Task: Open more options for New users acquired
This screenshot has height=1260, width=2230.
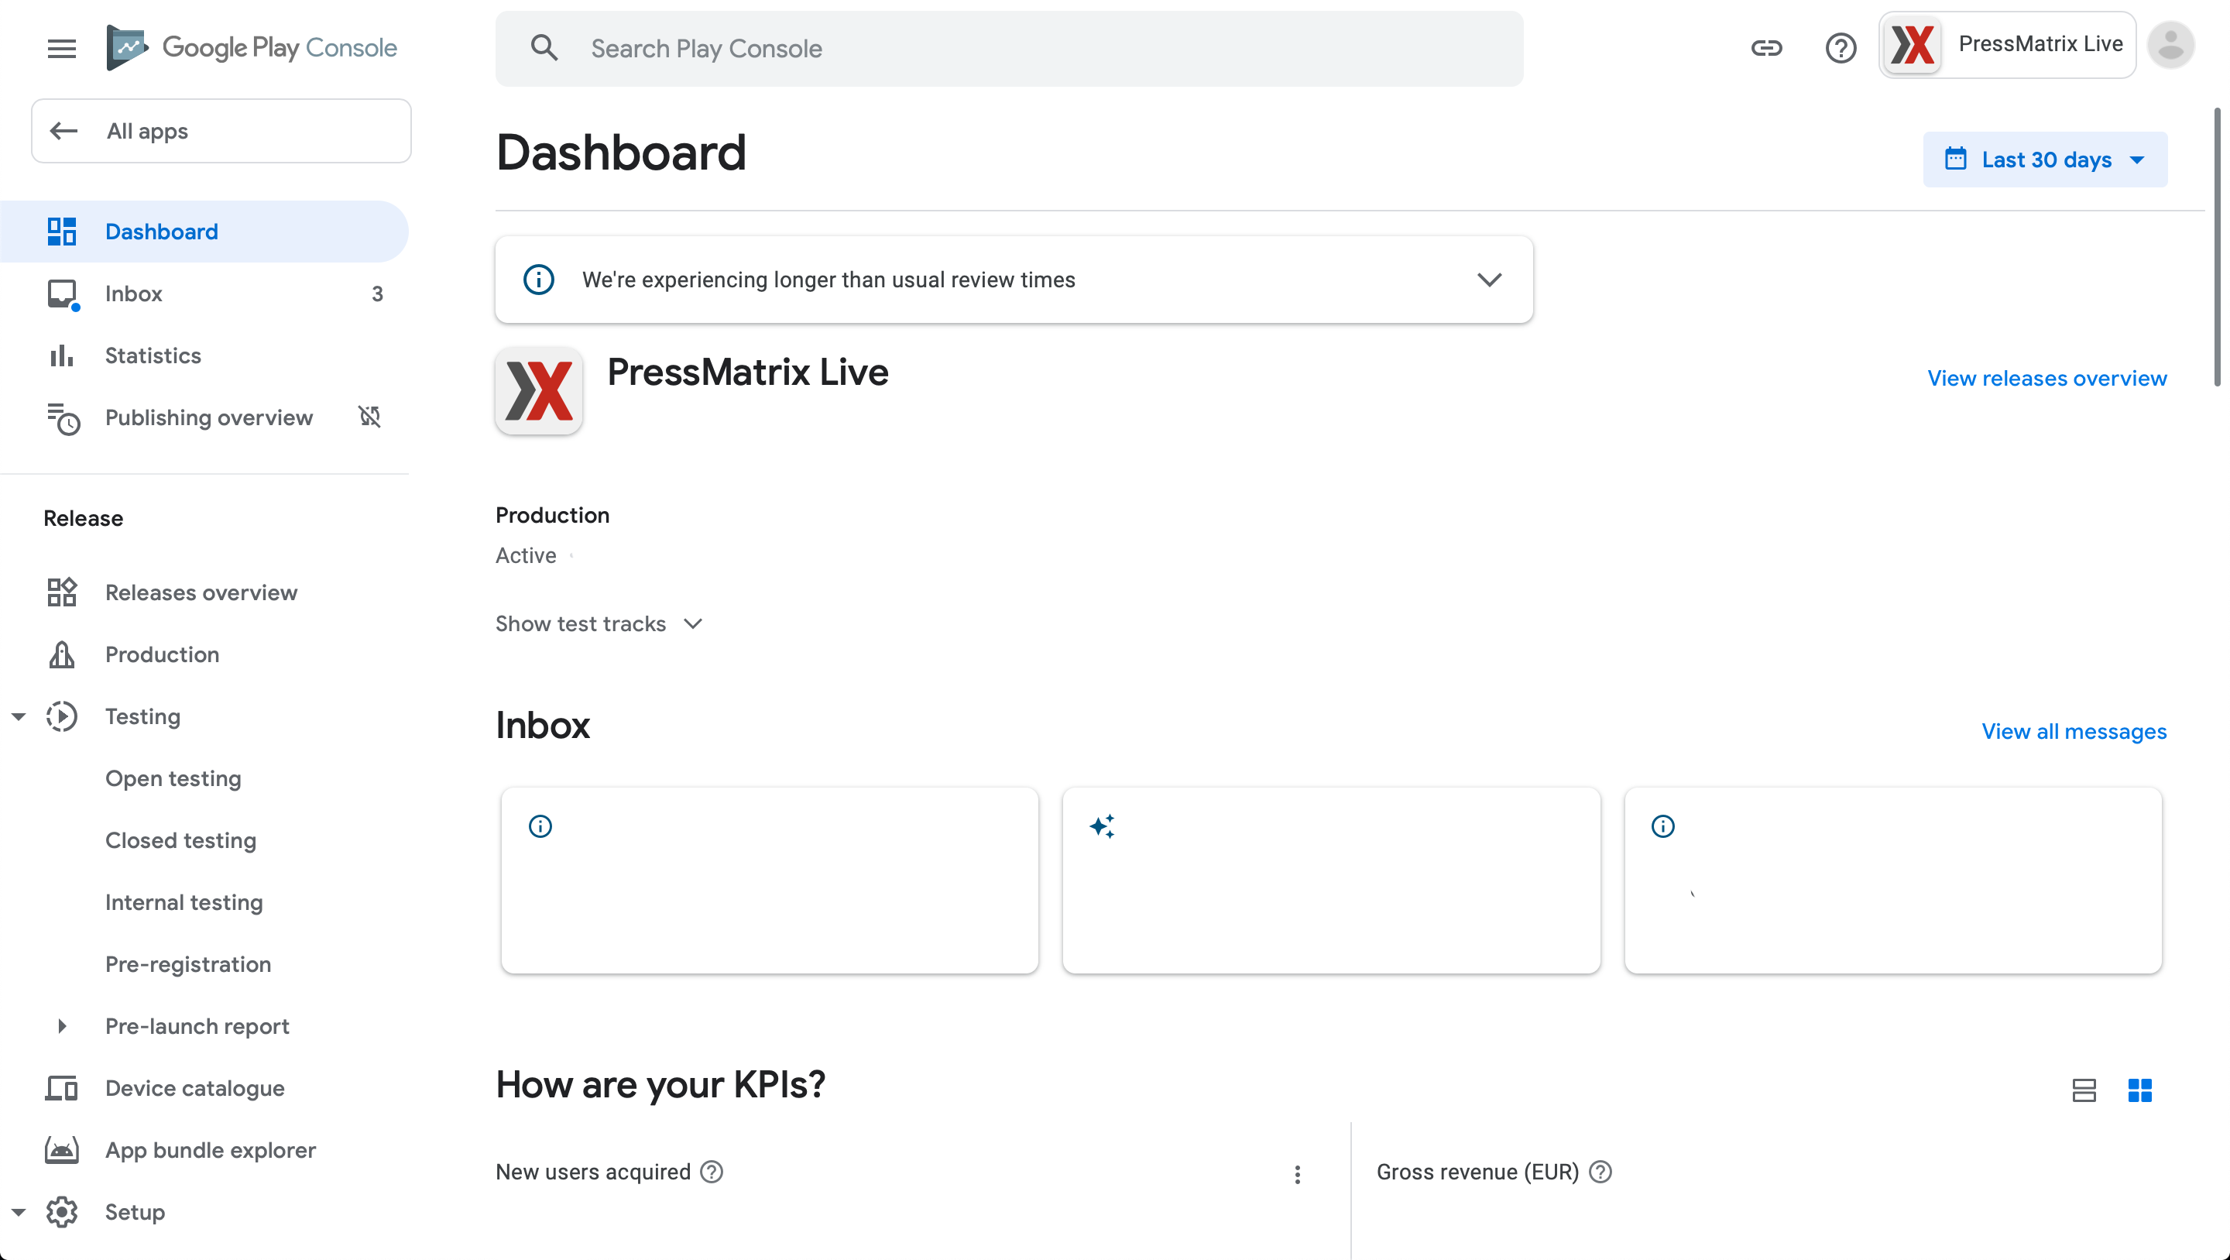Action: 1297,1174
